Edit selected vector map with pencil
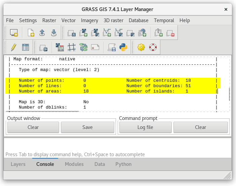 (x=14, y=47)
